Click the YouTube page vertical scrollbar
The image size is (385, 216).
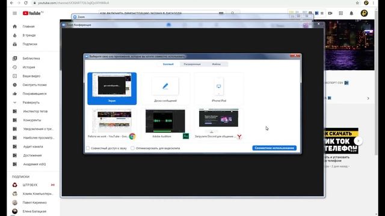point(377,83)
